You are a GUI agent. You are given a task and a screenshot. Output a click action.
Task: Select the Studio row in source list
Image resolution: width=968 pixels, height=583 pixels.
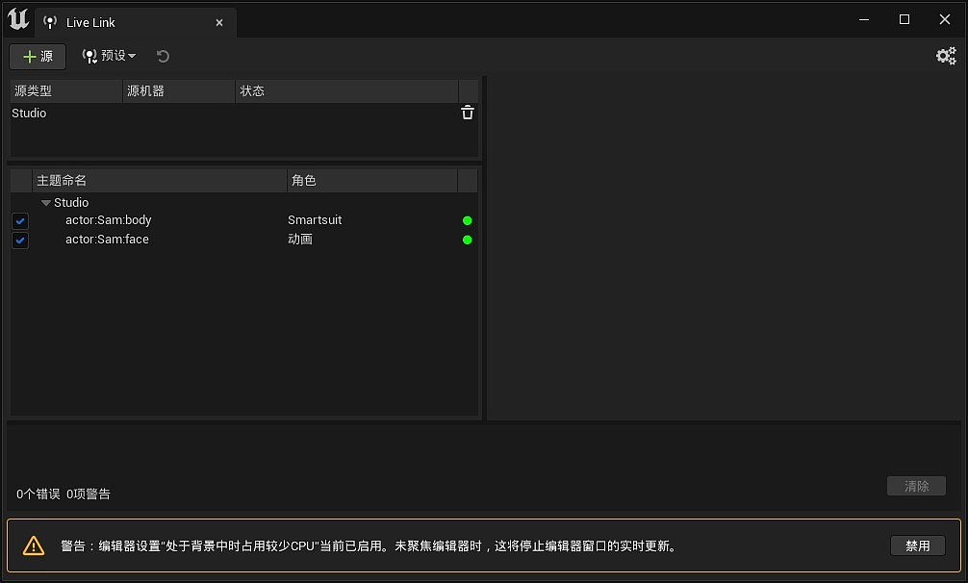[x=96, y=113]
